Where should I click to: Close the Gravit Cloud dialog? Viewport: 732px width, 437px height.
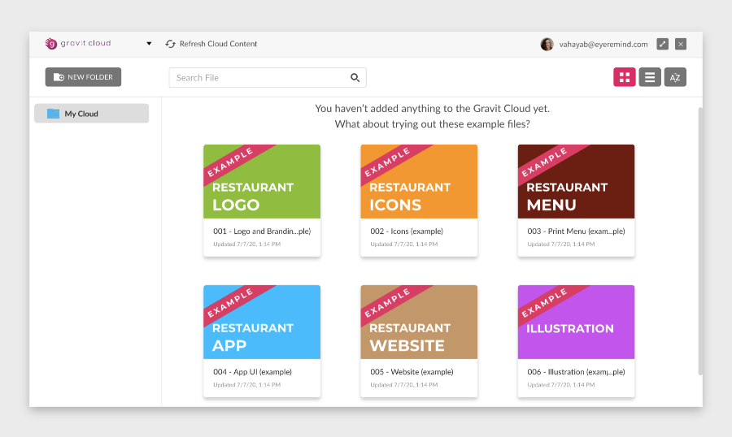681,44
